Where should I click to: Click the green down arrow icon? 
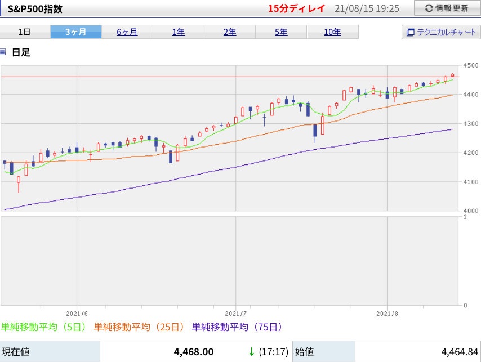(x=252, y=352)
